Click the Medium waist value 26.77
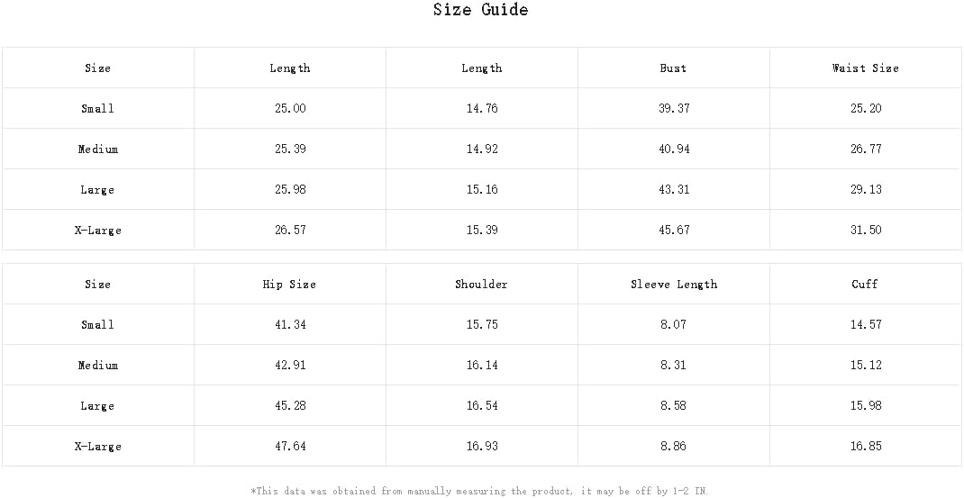Screen dimensions: 964x498 (x=865, y=149)
